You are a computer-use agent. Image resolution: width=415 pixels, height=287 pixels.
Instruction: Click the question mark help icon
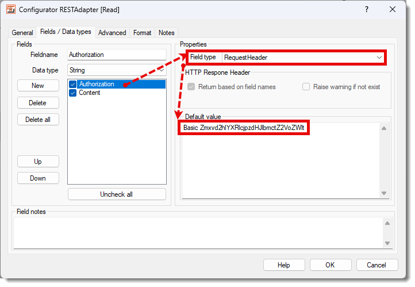(x=367, y=9)
